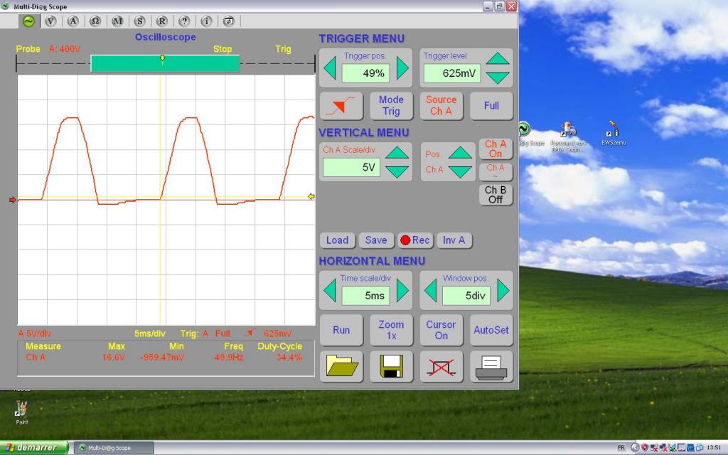728x455 pixels.
Task: Open the R mode toolbar icon
Action: pyautogui.click(x=162, y=21)
